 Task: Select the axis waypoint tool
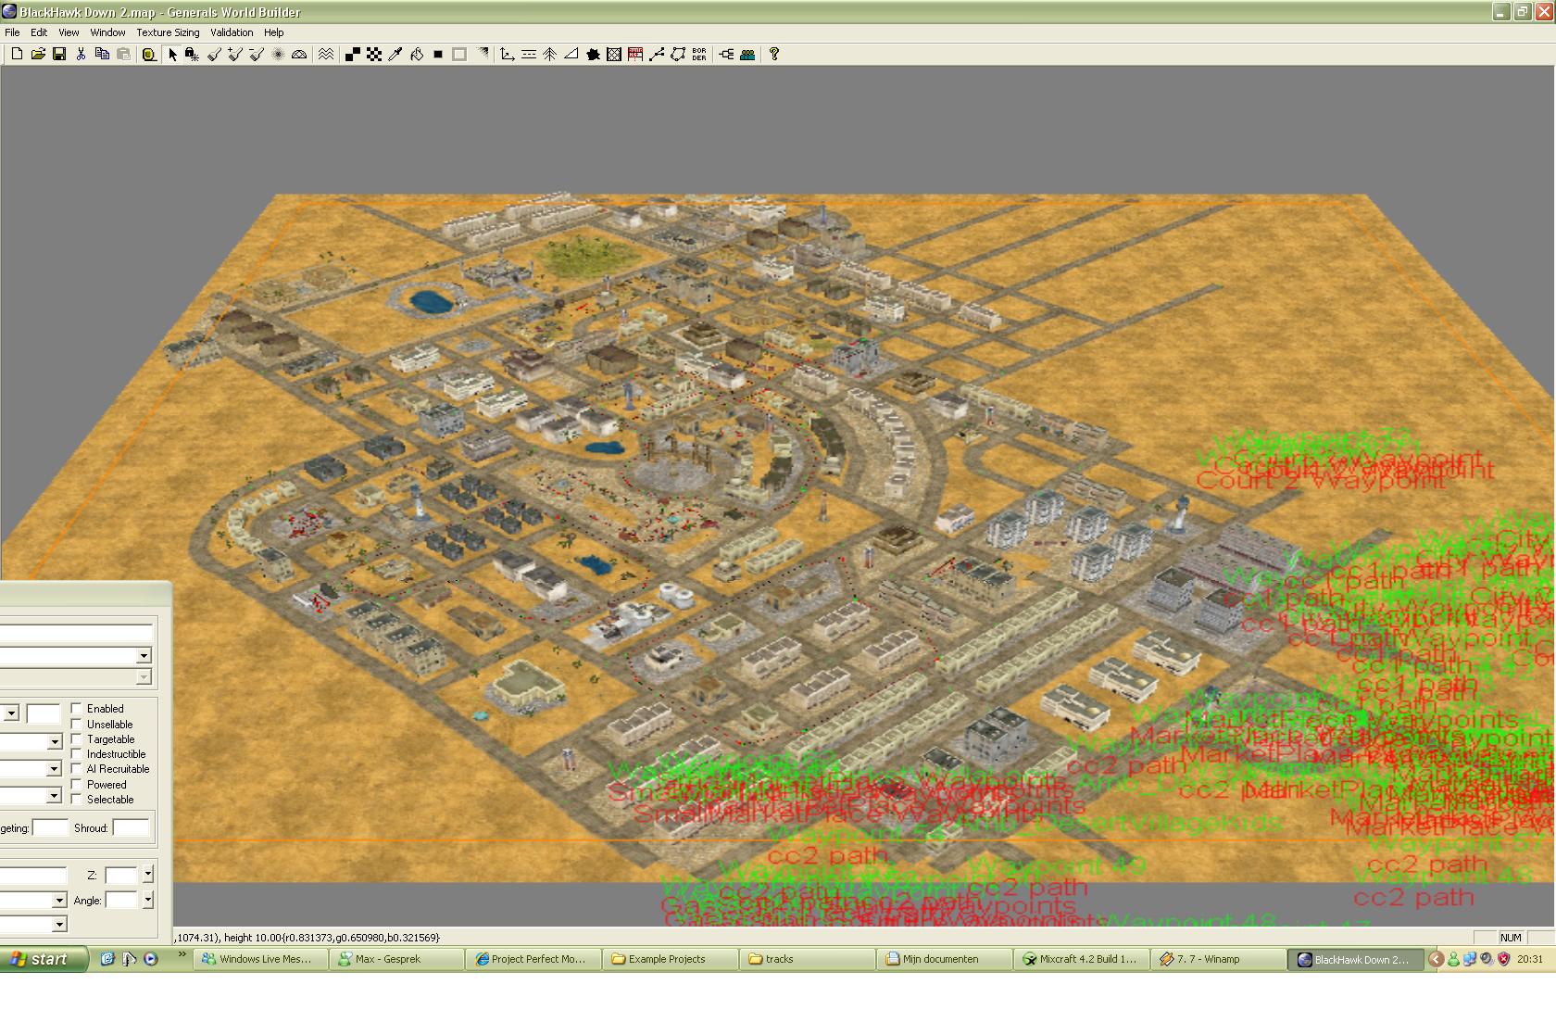click(x=507, y=55)
